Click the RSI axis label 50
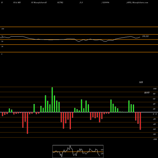The width and height of the screenshot is (158, 158). [x=2, y=41]
